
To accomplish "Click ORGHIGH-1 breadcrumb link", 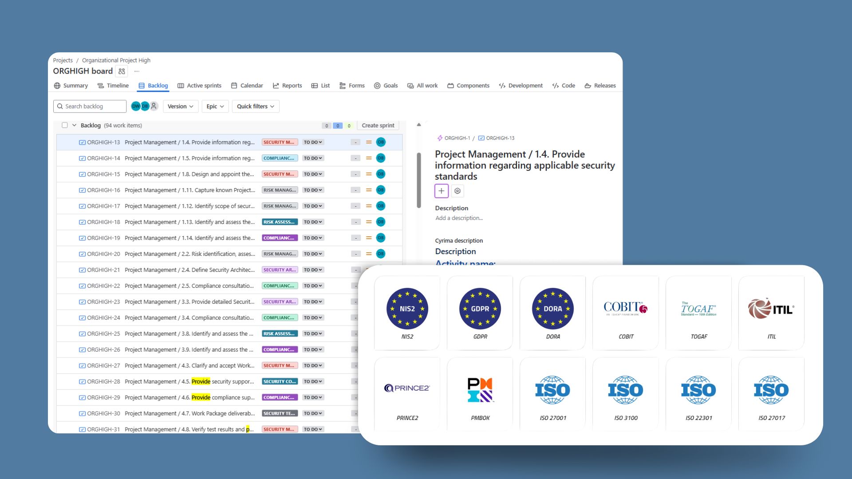I will click(457, 138).
